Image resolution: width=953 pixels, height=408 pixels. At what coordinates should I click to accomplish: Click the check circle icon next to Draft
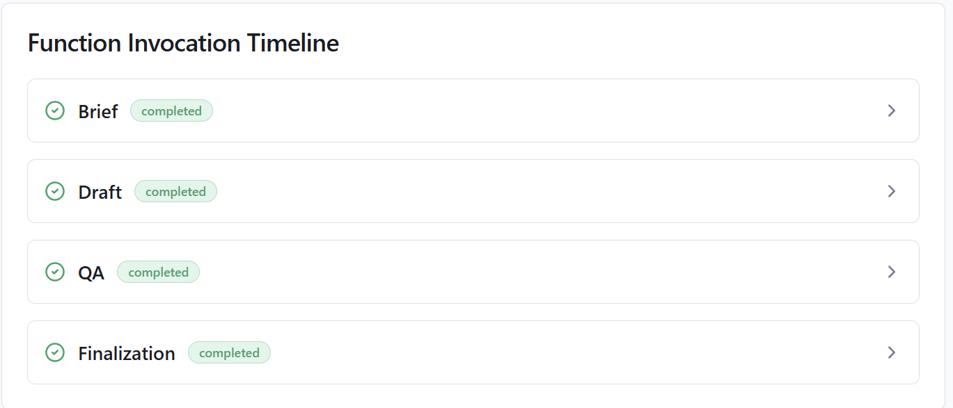pyautogui.click(x=55, y=191)
